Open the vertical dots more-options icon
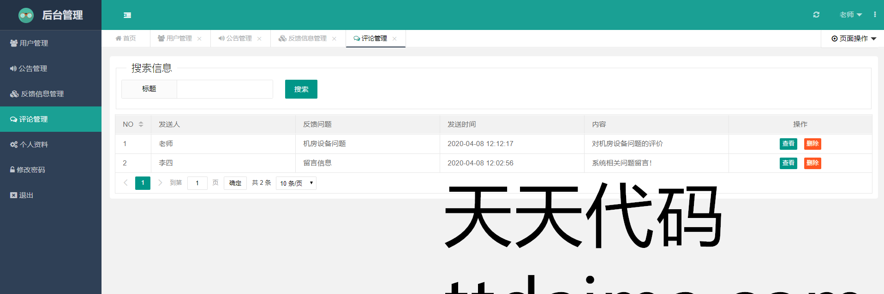 (875, 15)
